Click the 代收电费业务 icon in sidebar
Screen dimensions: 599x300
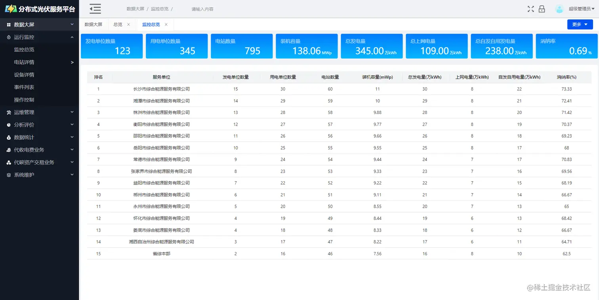click(9, 150)
